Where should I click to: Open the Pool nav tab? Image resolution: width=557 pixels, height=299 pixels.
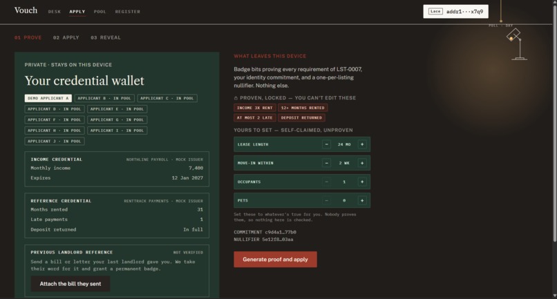click(x=100, y=12)
